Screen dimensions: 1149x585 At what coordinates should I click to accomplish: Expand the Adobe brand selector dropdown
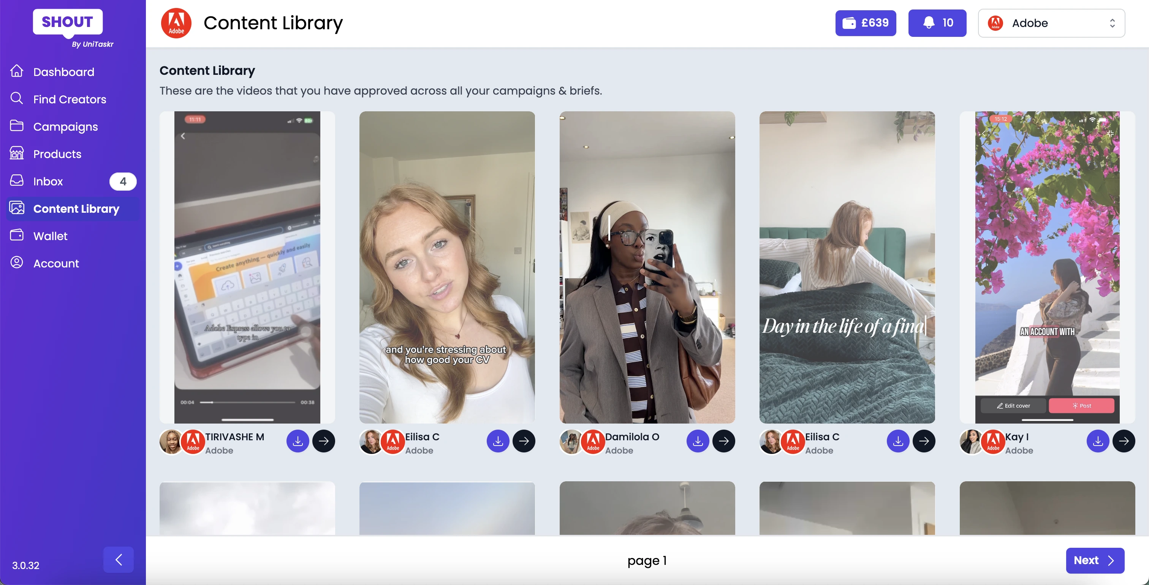(x=1051, y=23)
